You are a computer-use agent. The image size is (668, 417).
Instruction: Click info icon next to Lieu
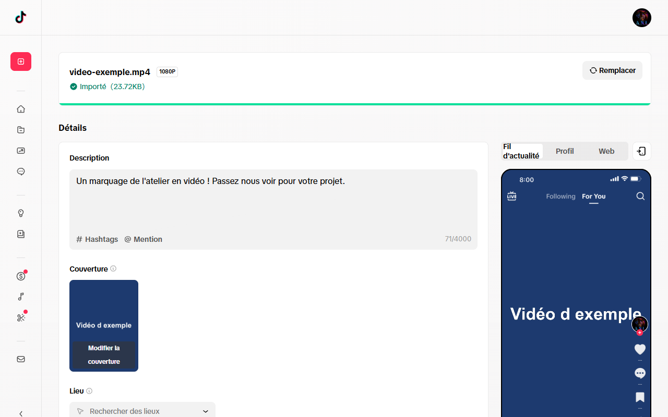click(x=89, y=391)
